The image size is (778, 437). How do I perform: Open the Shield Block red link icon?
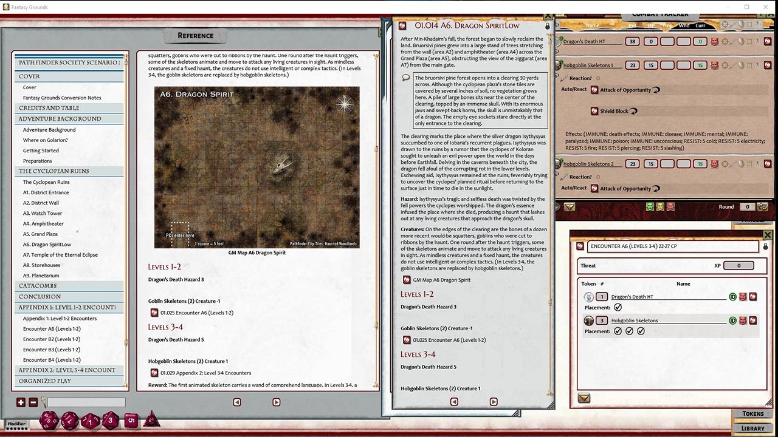tap(594, 111)
